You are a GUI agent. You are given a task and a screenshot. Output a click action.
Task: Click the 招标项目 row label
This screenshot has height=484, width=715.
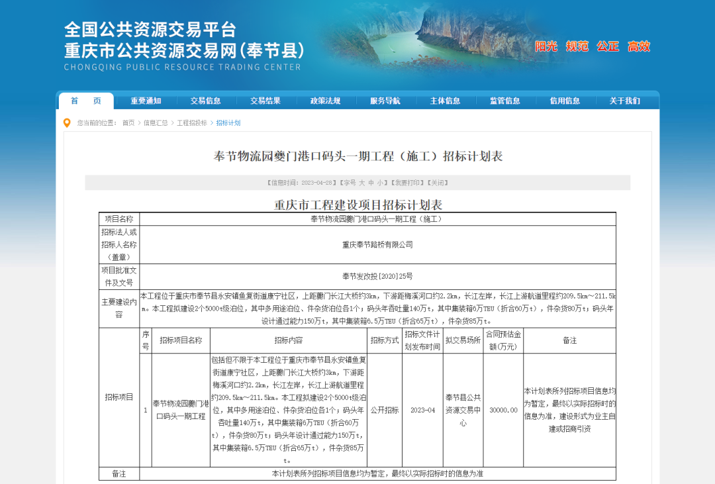pyautogui.click(x=119, y=397)
